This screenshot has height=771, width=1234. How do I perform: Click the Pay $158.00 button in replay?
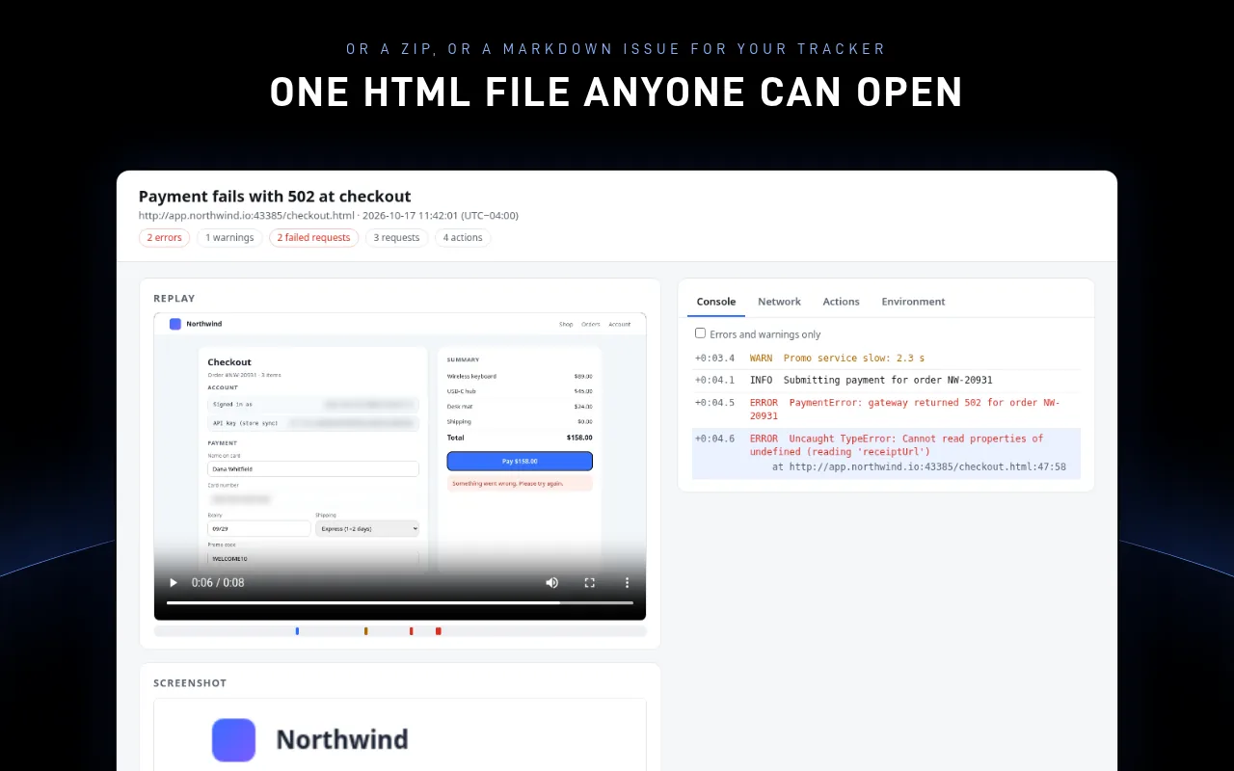coord(520,462)
